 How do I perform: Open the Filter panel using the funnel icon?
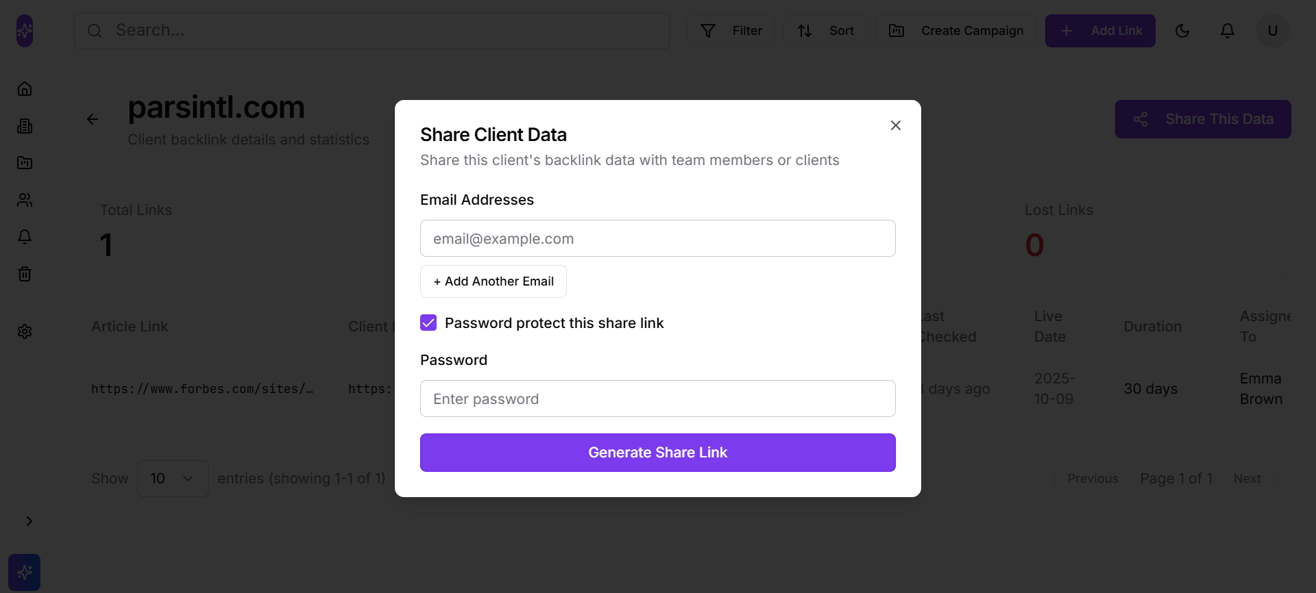point(731,30)
